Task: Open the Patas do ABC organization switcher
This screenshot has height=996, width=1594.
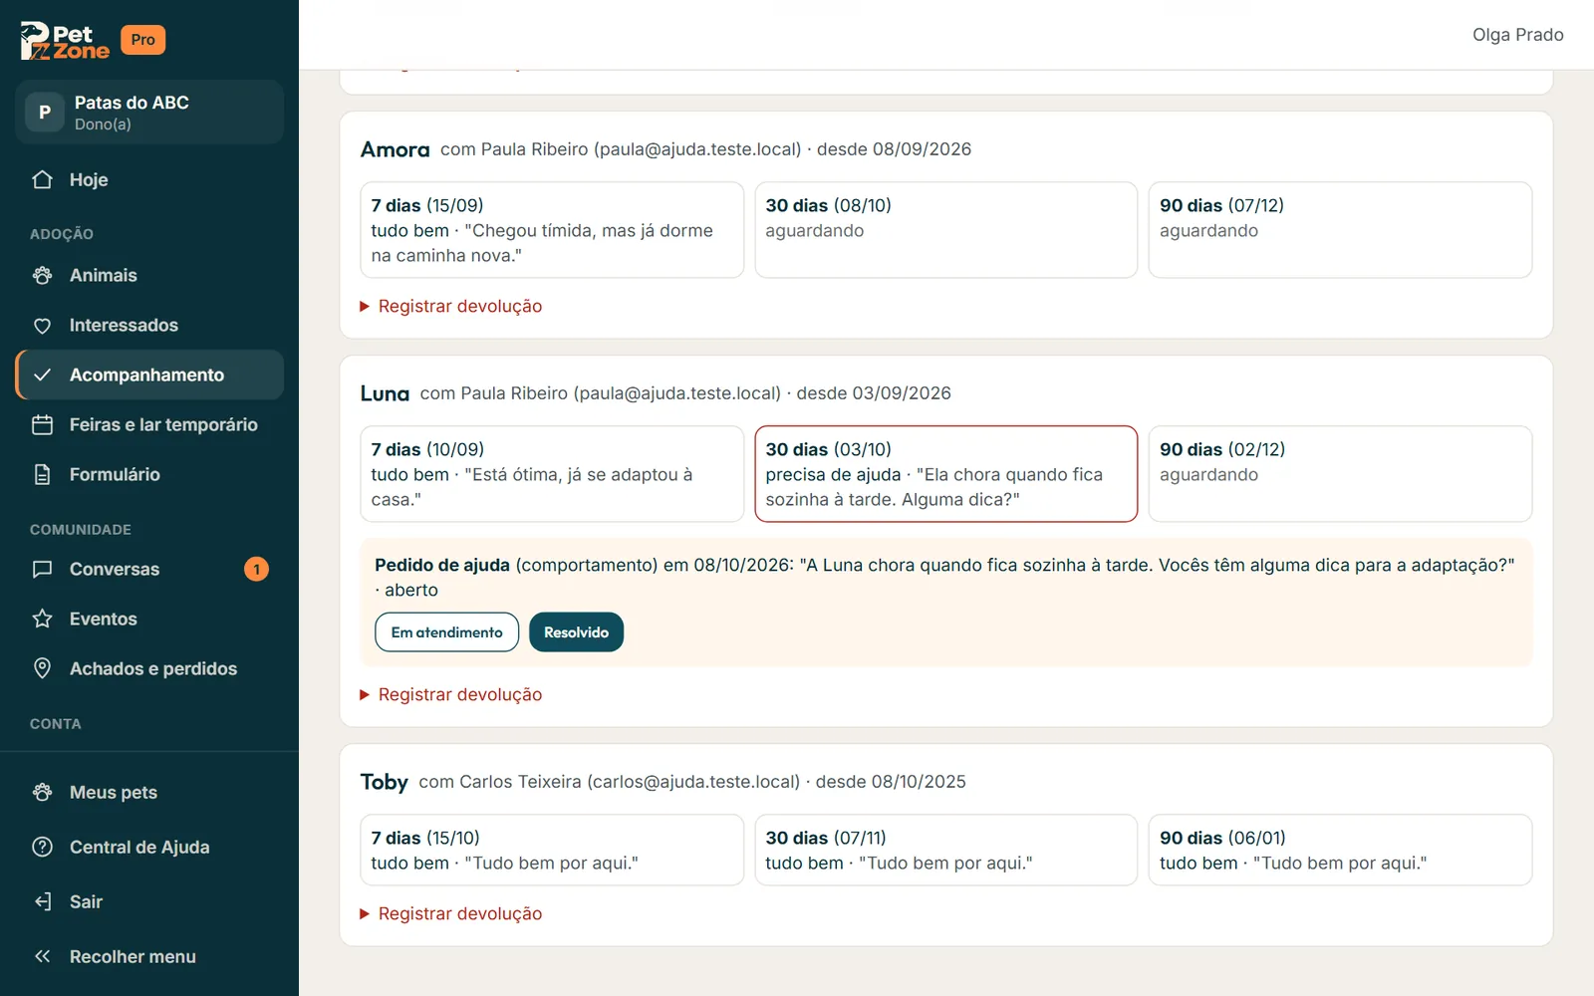Action: click(149, 113)
